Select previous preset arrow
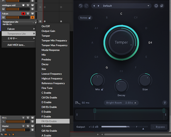Screen dimensions: 171x137 pos(95,6)
